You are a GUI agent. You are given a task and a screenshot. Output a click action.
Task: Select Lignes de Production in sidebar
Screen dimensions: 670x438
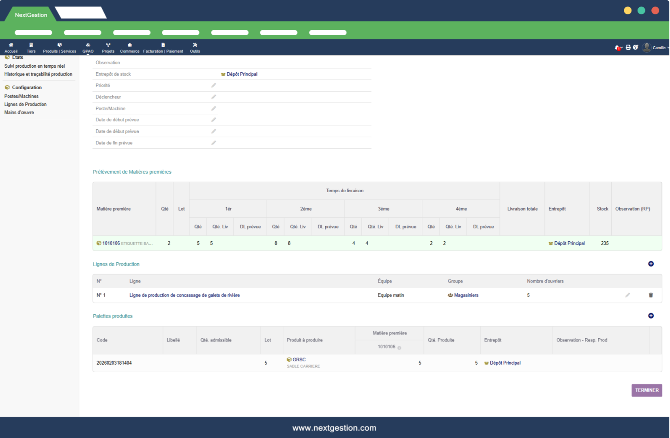pos(26,105)
